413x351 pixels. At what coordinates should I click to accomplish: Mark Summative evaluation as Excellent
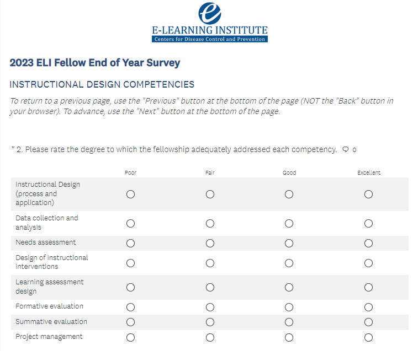(368, 322)
